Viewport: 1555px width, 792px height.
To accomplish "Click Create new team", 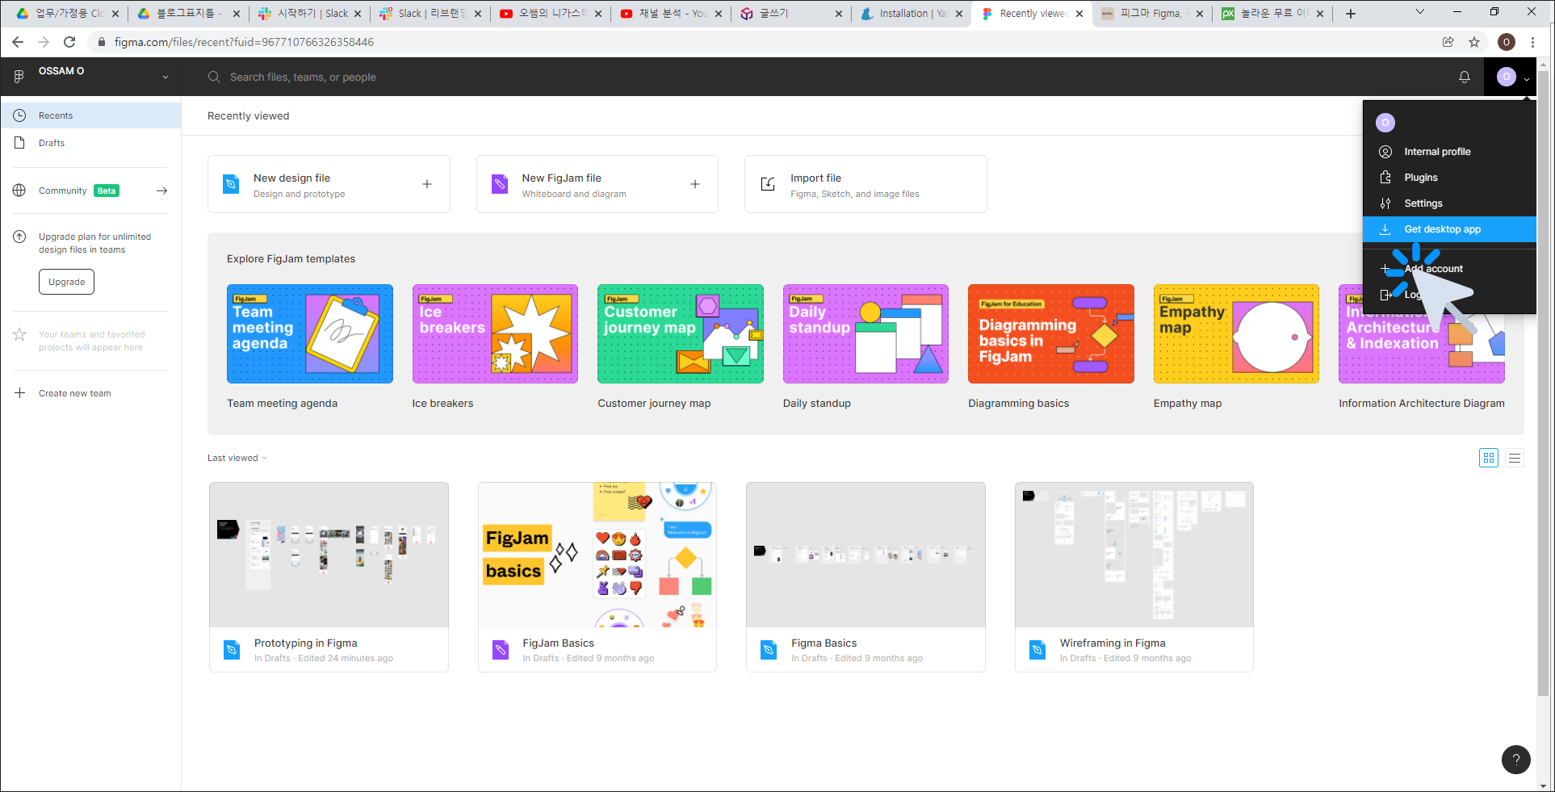I will coord(75,393).
